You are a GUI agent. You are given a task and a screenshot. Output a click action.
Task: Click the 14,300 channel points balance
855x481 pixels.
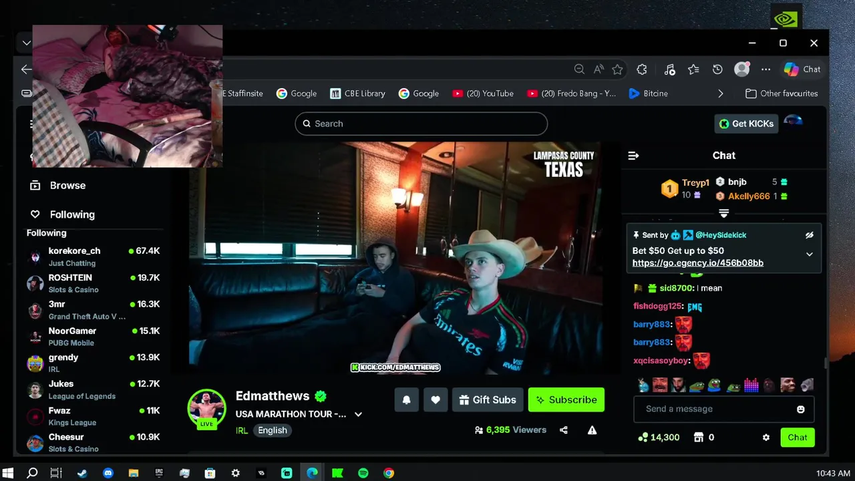(659, 438)
